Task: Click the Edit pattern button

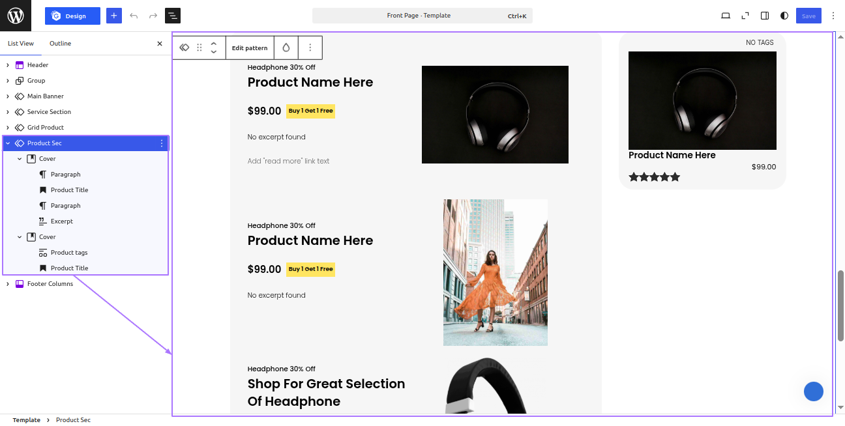Action: 250,48
